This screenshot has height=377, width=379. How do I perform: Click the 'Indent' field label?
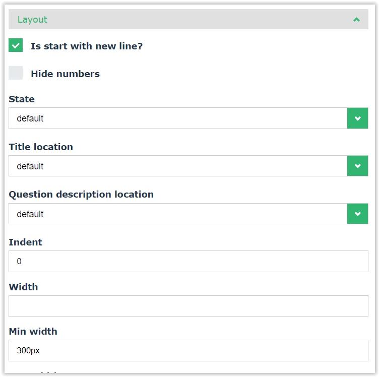pos(25,242)
